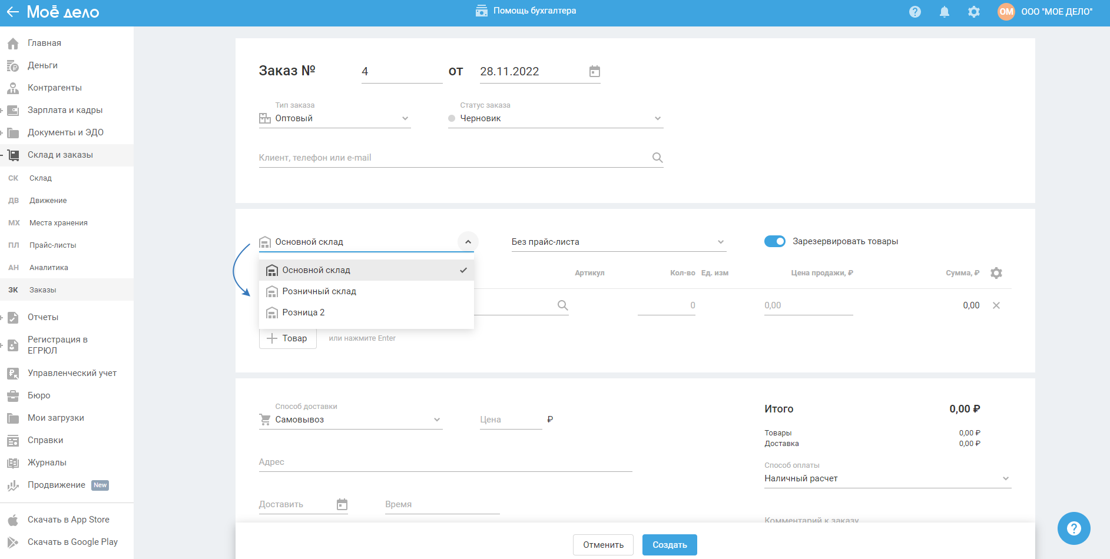
Task: Click the help question mark in header
Action: click(x=914, y=12)
